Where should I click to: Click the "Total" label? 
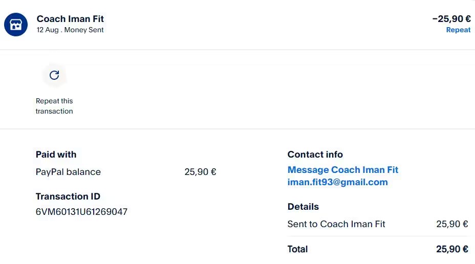(x=297, y=250)
